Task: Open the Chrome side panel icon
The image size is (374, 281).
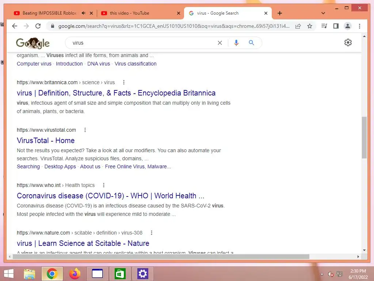Action: pos(336,26)
